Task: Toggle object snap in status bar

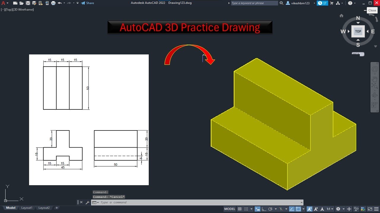Action: pyautogui.click(x=298, y=209)
